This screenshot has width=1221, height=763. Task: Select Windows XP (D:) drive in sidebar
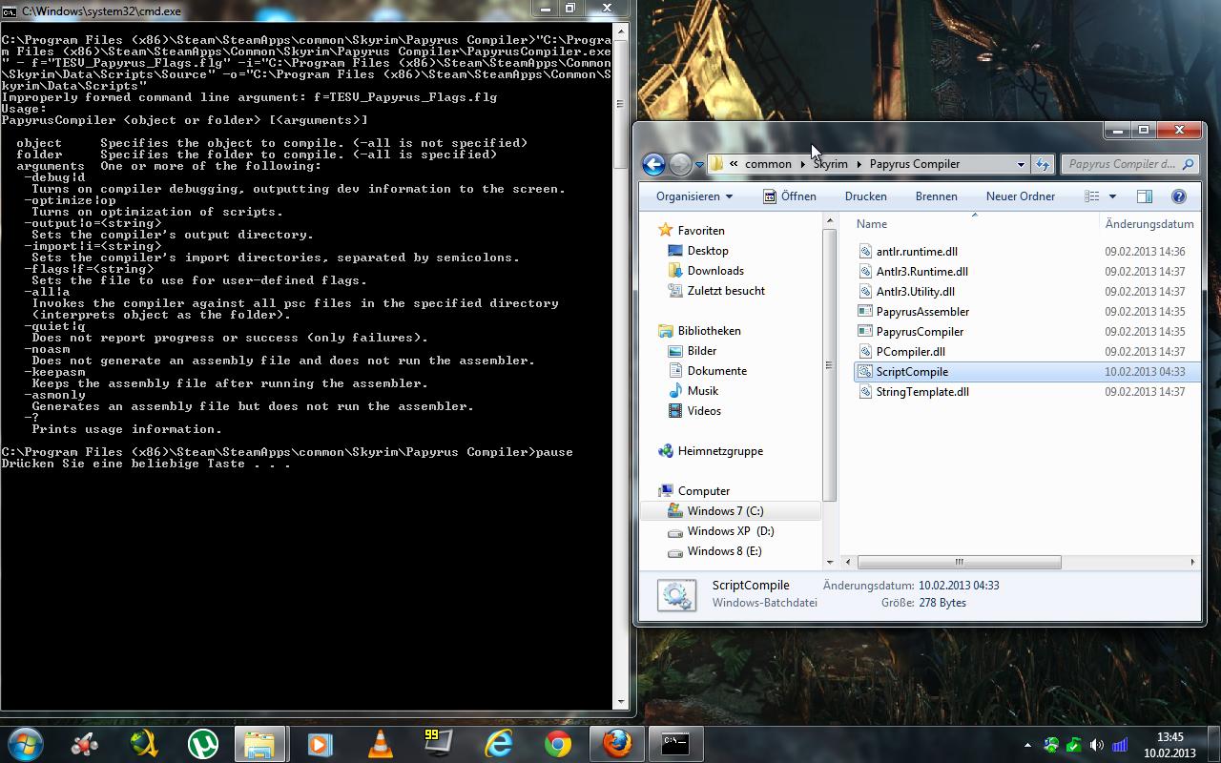tap(730, 531)
